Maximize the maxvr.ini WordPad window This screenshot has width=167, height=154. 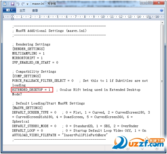(x=150, y=3)
